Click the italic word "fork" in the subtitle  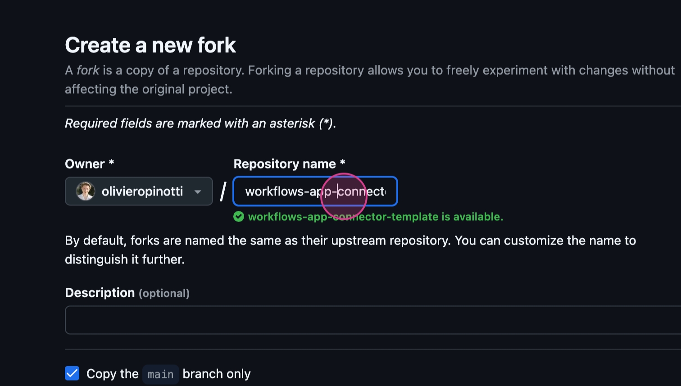click(88, 70)
